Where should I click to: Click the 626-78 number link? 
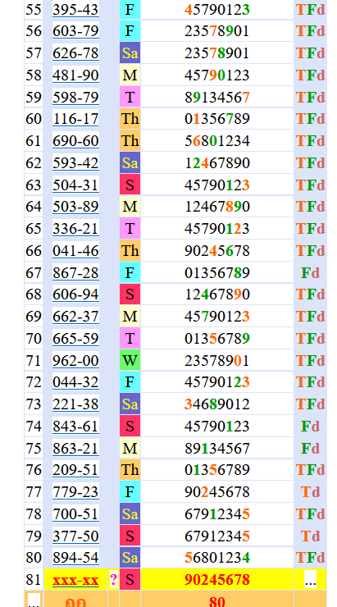pos(75,53)
